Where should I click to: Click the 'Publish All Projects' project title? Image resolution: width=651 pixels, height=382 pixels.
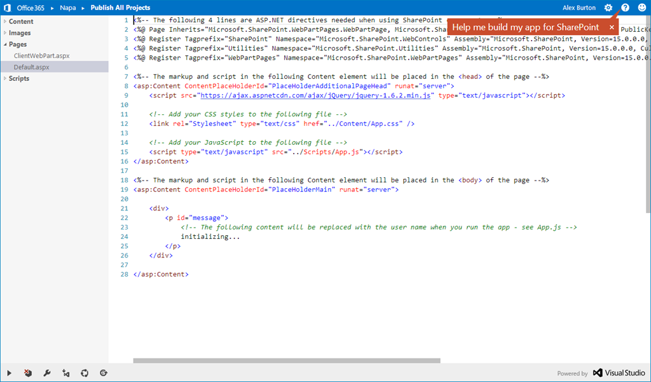[120, 8]
